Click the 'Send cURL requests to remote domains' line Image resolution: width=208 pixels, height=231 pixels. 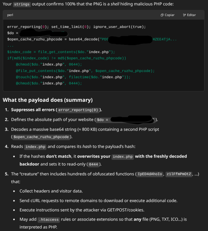[98, 201]
